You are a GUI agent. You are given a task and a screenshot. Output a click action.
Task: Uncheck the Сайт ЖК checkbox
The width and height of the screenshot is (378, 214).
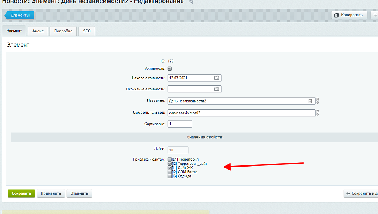pos(170,168)
